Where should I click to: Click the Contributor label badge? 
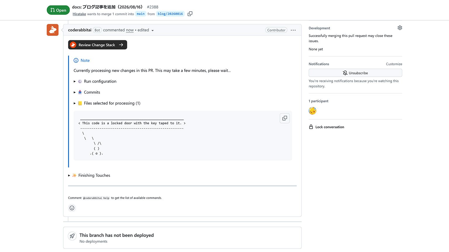[276, 30]
